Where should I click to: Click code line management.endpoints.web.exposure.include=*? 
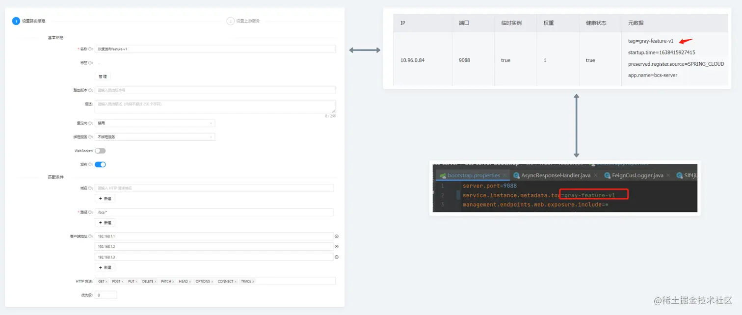click(x=535, y=205)
